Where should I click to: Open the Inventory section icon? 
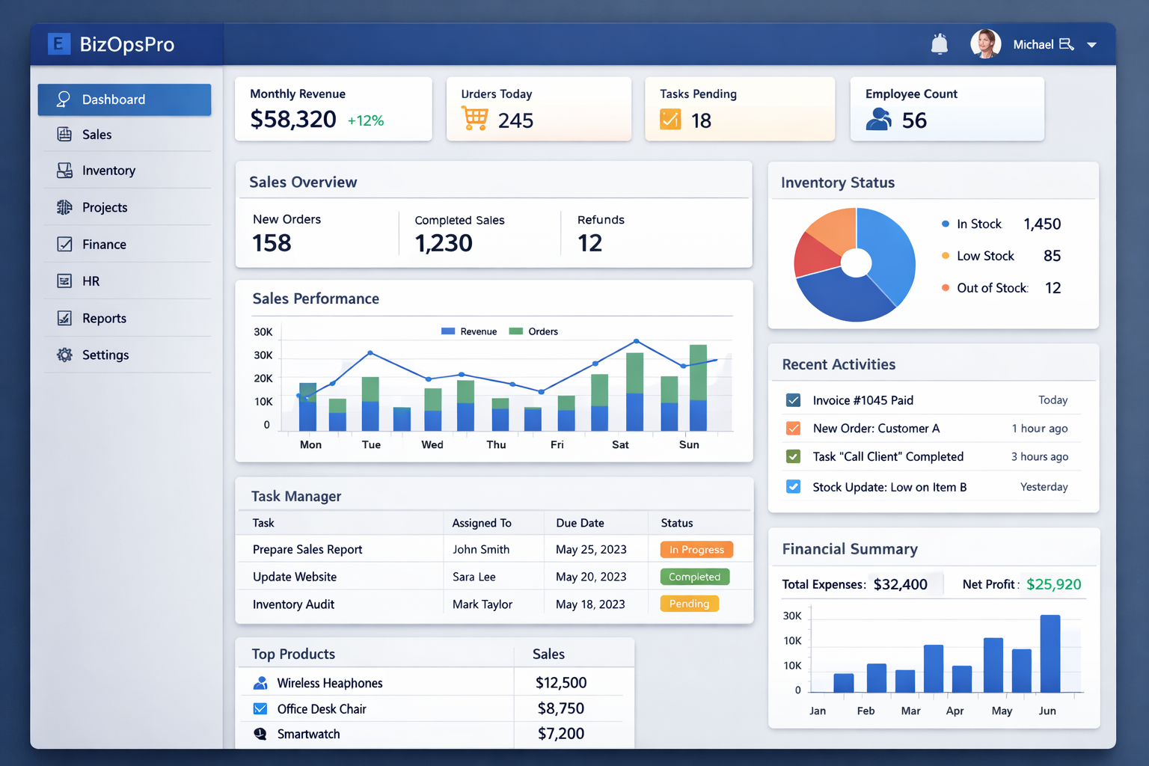(x=64, y=170)
